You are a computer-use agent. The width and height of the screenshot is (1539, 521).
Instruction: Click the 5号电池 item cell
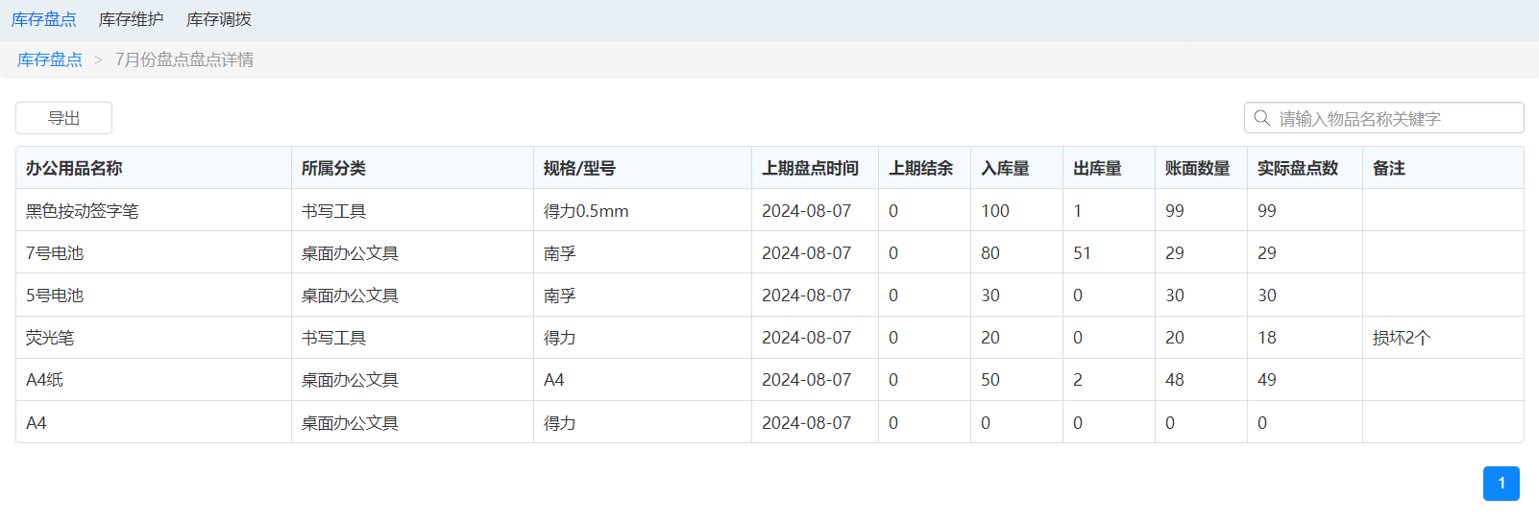click(x=55, y=296)
